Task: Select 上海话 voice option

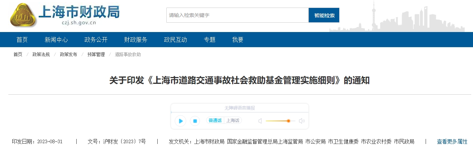Action: [x=233, y=121]
